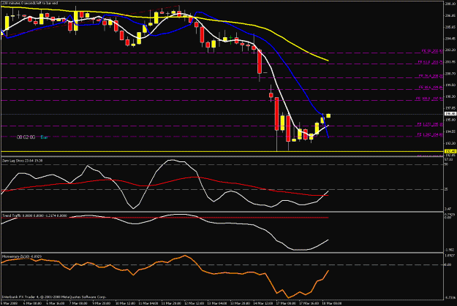The image size is (457, 306).
Task: Click the FE 50 Fibonacci level label
Action: (x=432, y=50)
